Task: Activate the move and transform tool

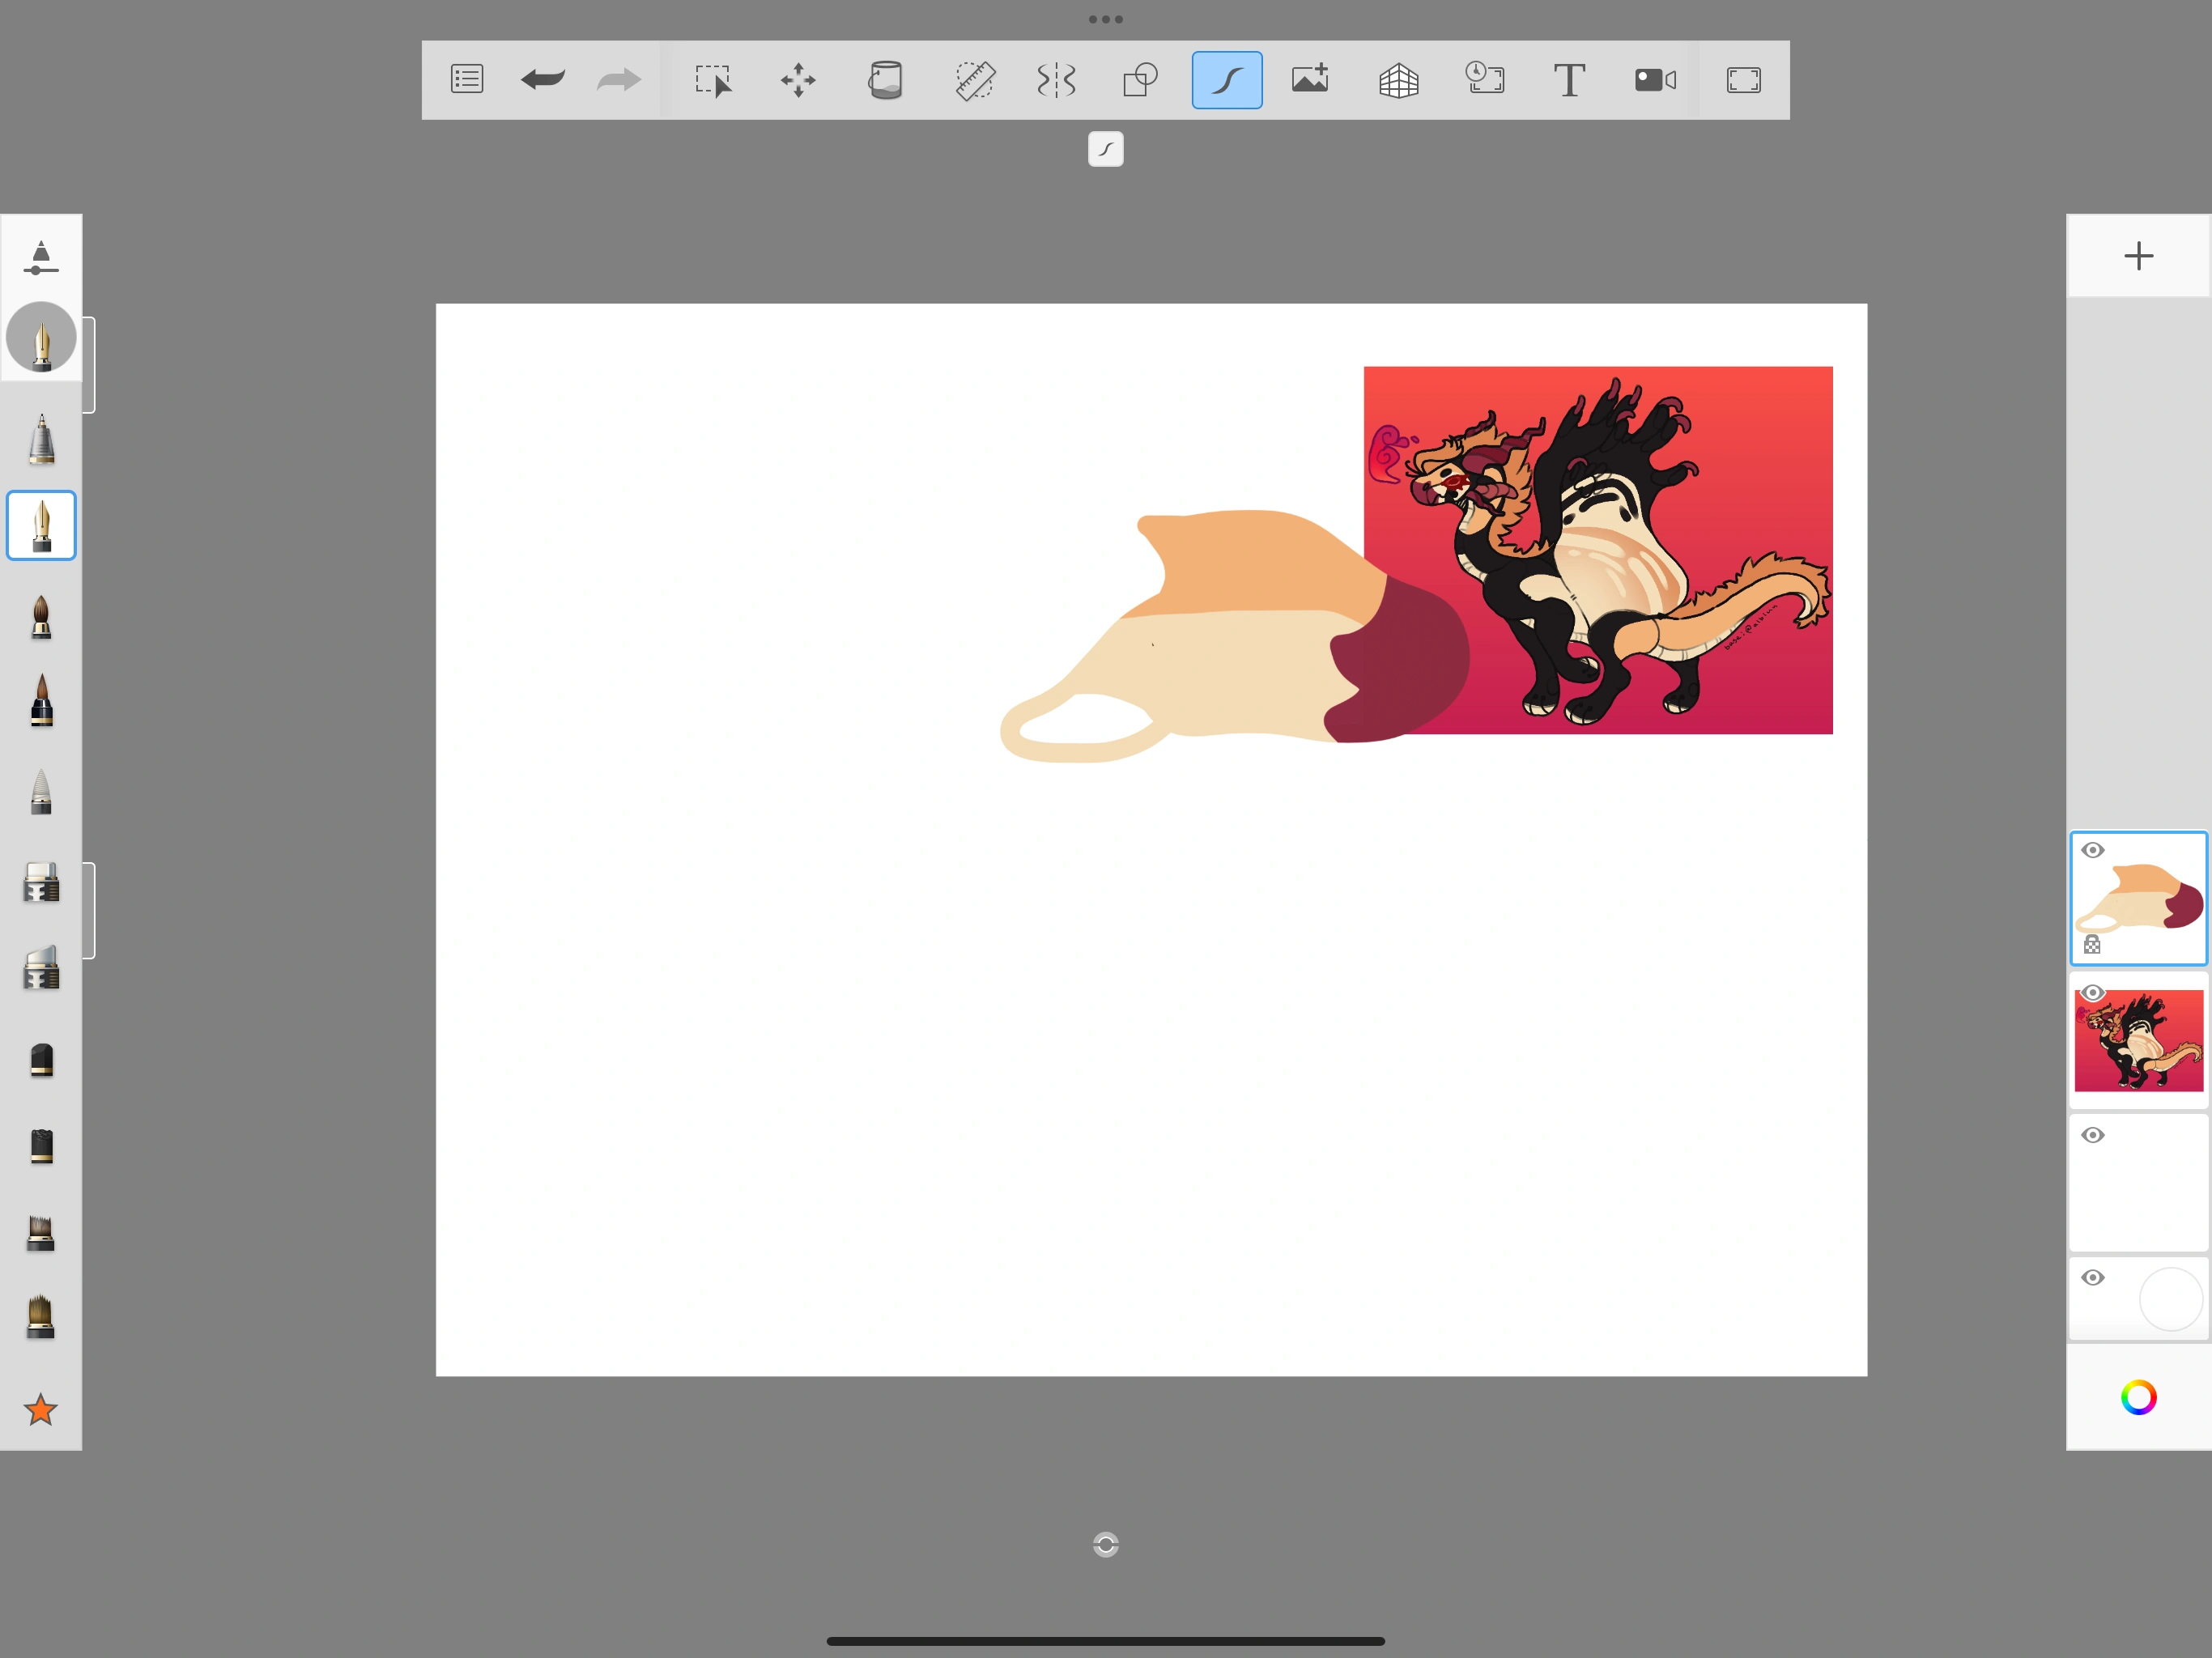Action: coord(798,80)
